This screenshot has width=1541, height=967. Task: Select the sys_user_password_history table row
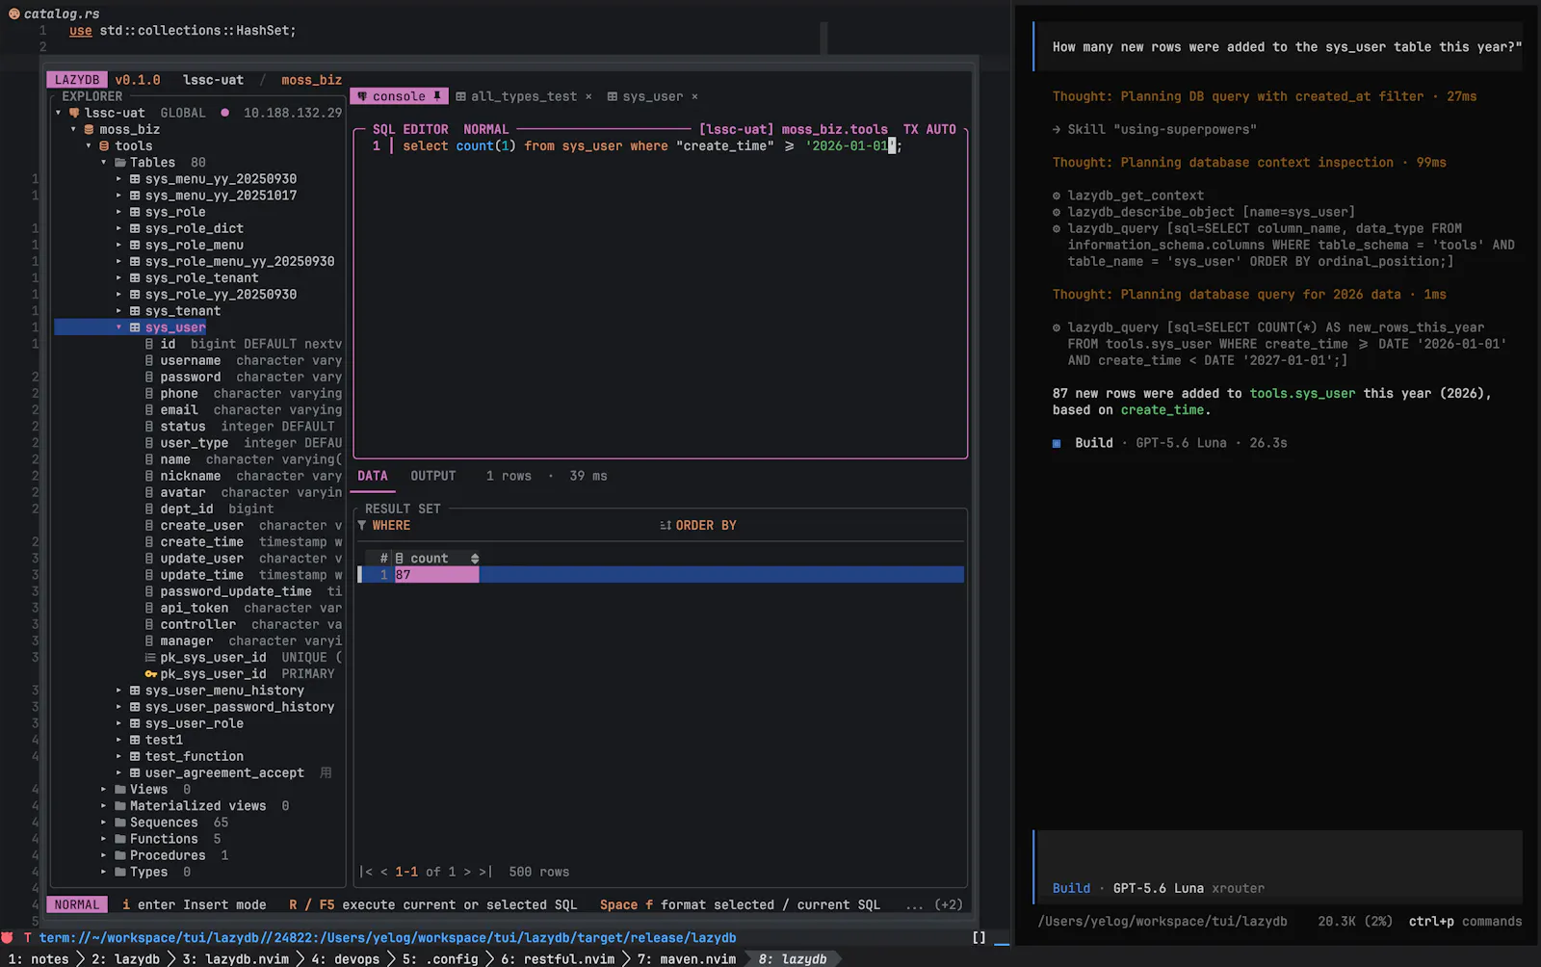click(240, 707)
